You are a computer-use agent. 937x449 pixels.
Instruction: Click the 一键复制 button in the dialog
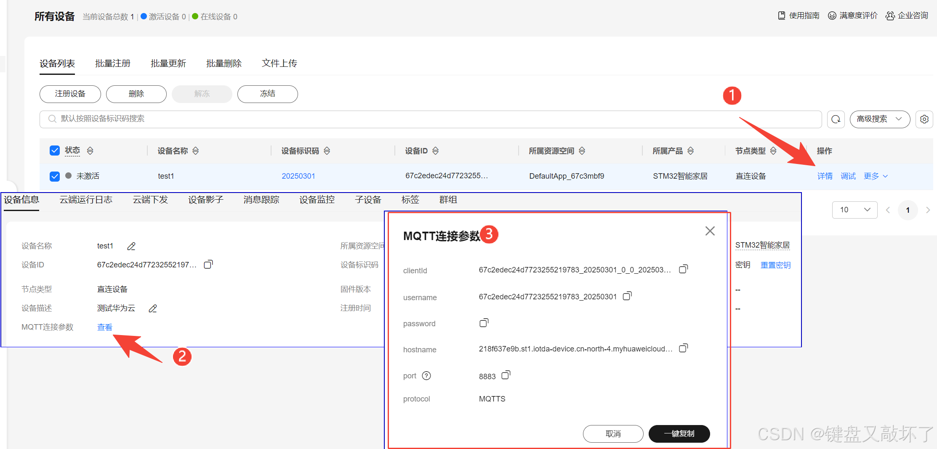click(679, 433)
